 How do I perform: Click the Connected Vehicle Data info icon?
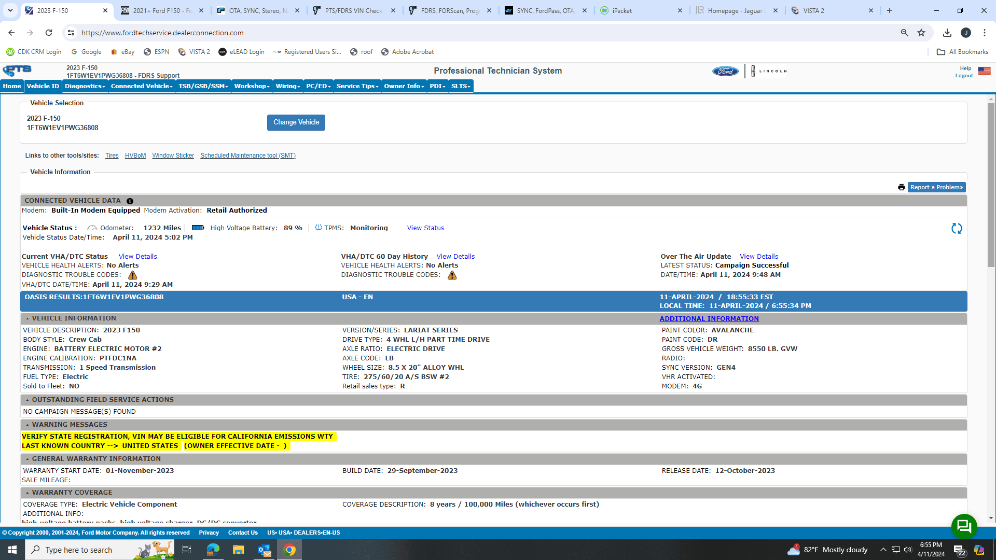click(130, 201)
